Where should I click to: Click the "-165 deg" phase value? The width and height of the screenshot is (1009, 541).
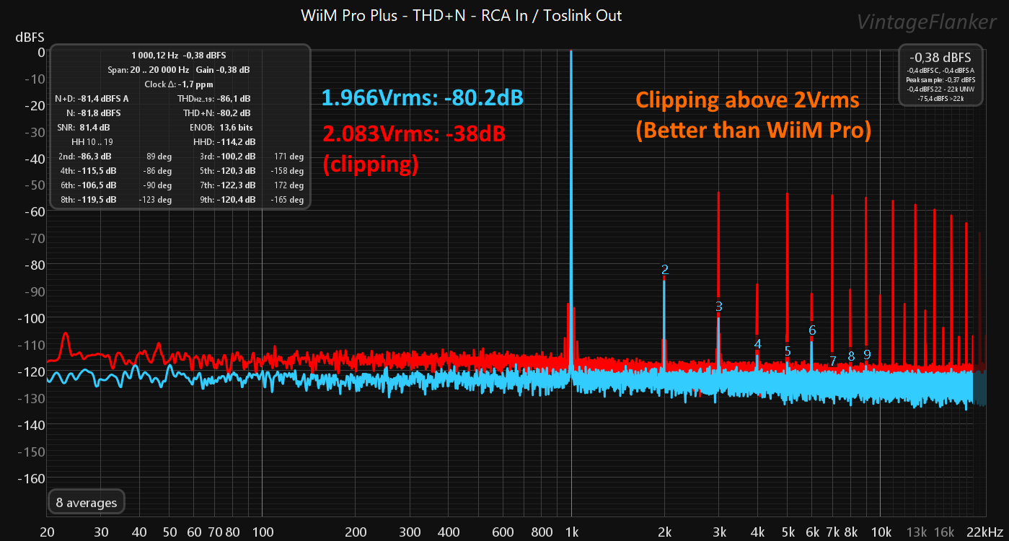pyautogui.click(x=287, y=199)
